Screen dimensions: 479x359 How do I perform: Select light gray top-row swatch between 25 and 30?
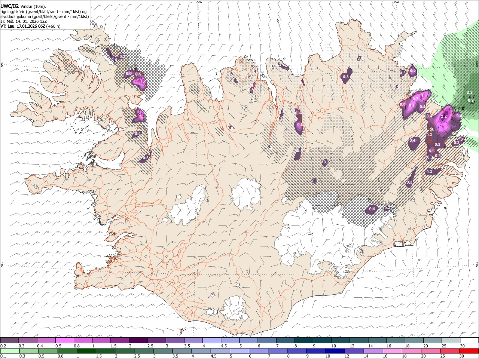pos(451,341)
